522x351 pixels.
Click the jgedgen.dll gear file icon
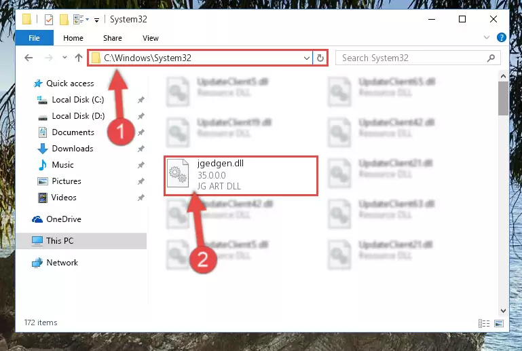[177, 173]
